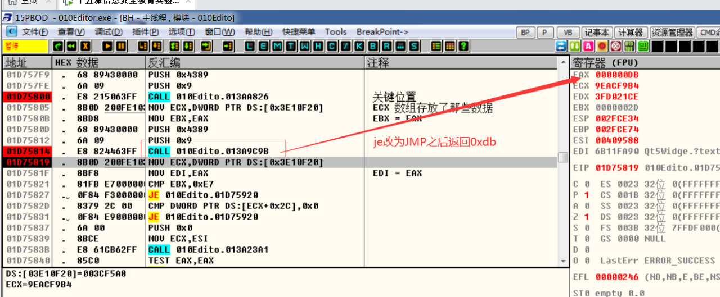
Task: Click the Step Into toolbar icon
Action: click(x=143, y=46)
